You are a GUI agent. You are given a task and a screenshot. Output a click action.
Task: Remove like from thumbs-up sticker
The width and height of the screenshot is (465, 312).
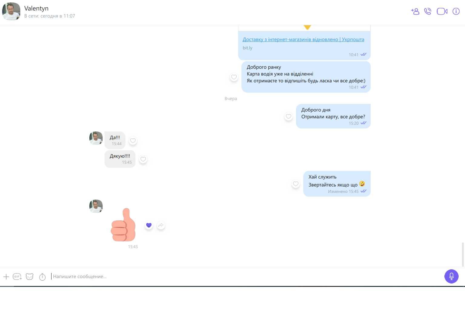click(149, 225)
